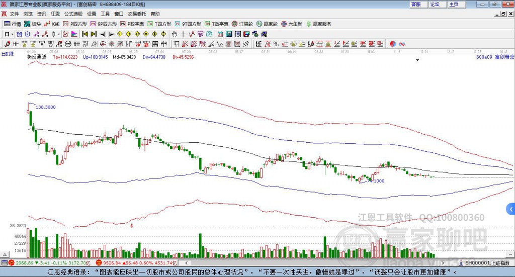Image resolution: width=515 pixels, height=277 pixels.
Task: Click the Bt=45.5296 value
Action: [183, 57]
